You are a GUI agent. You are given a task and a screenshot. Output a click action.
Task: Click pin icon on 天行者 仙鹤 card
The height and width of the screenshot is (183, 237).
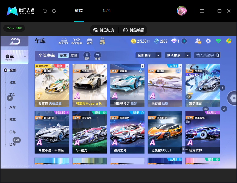[180, 66]
